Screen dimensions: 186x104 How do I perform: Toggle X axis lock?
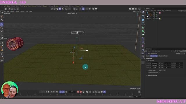pyautogui.click(x=9, y=9)
